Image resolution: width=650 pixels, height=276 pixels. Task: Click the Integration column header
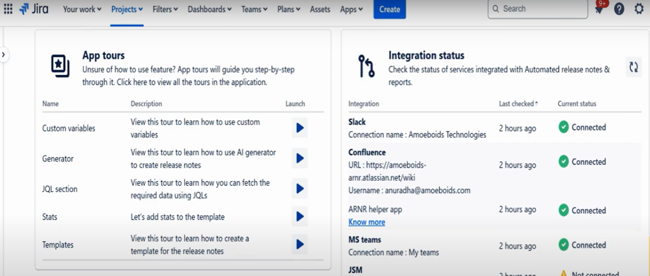363,104
